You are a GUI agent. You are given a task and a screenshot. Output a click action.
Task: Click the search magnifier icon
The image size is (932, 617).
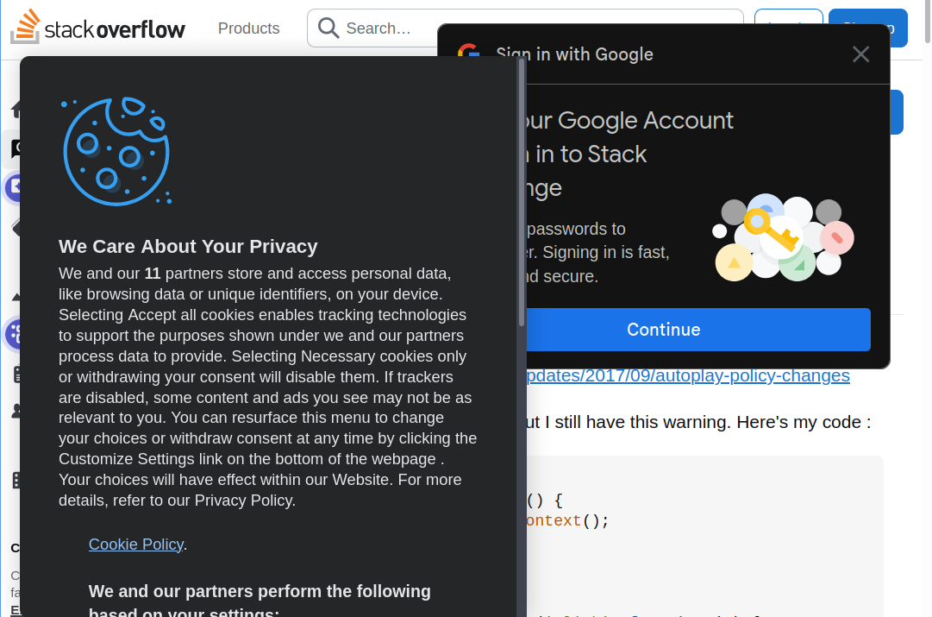click(328, 28)
